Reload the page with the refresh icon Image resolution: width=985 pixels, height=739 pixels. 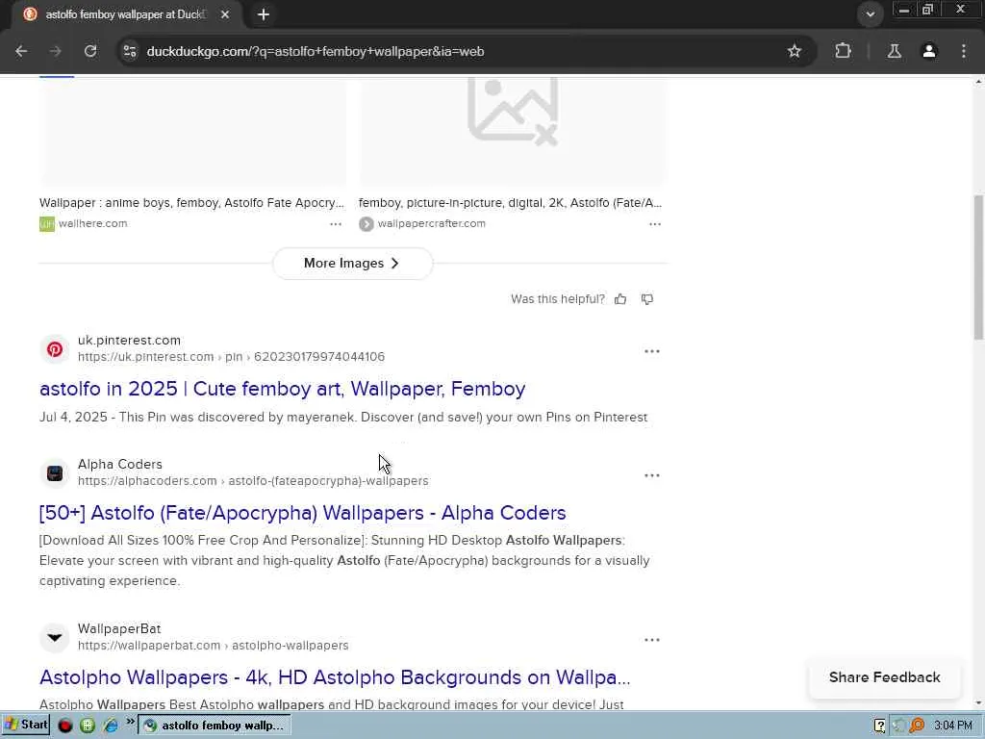(x=90, y=52)
